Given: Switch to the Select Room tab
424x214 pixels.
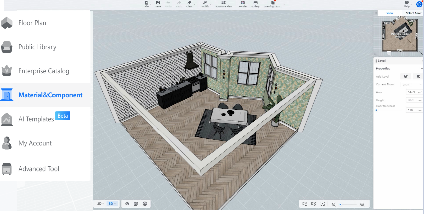Looking at the screenshot, I should coord(414,13).
